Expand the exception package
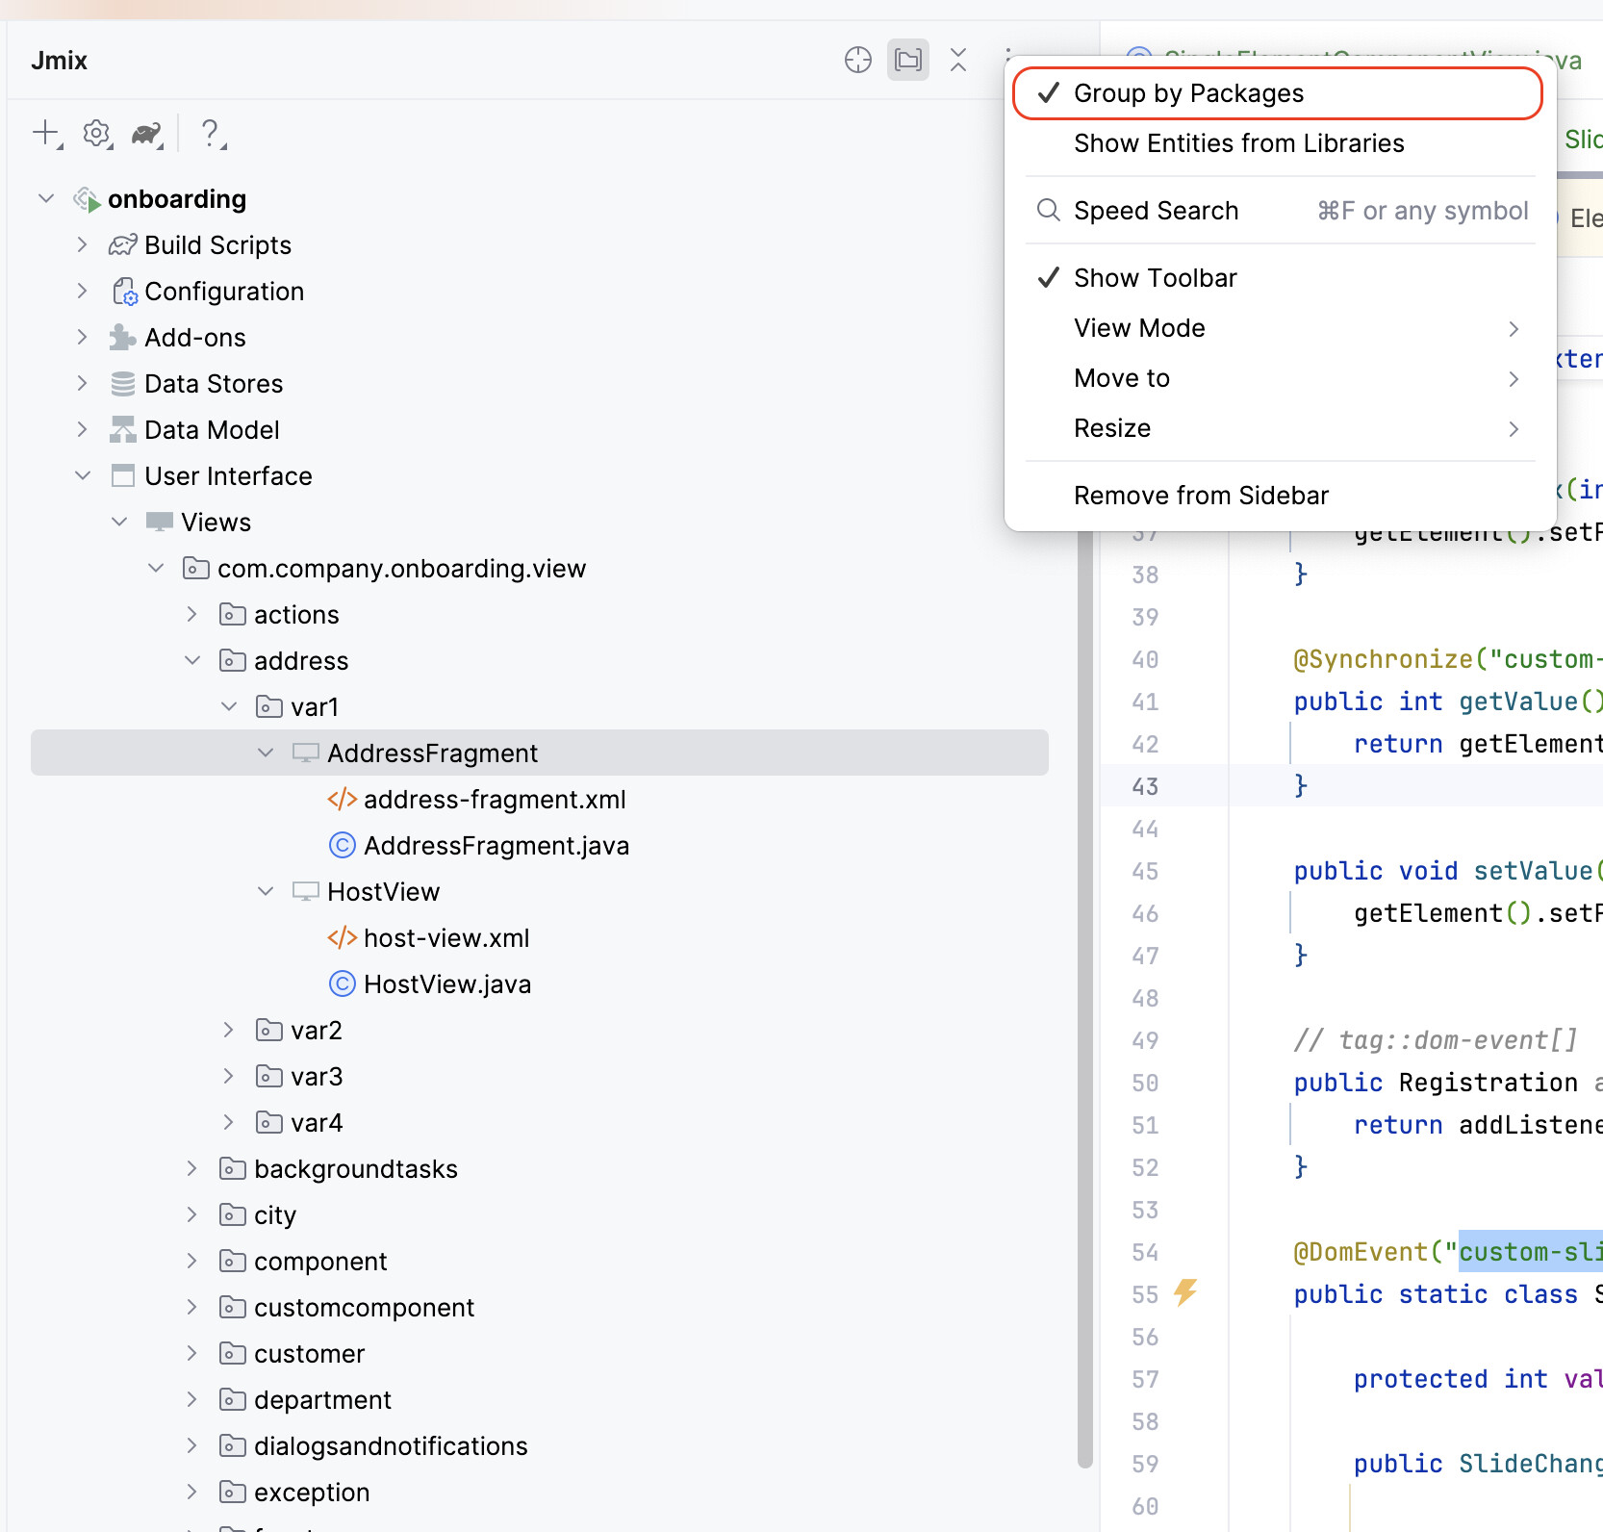 point(192,1493)
